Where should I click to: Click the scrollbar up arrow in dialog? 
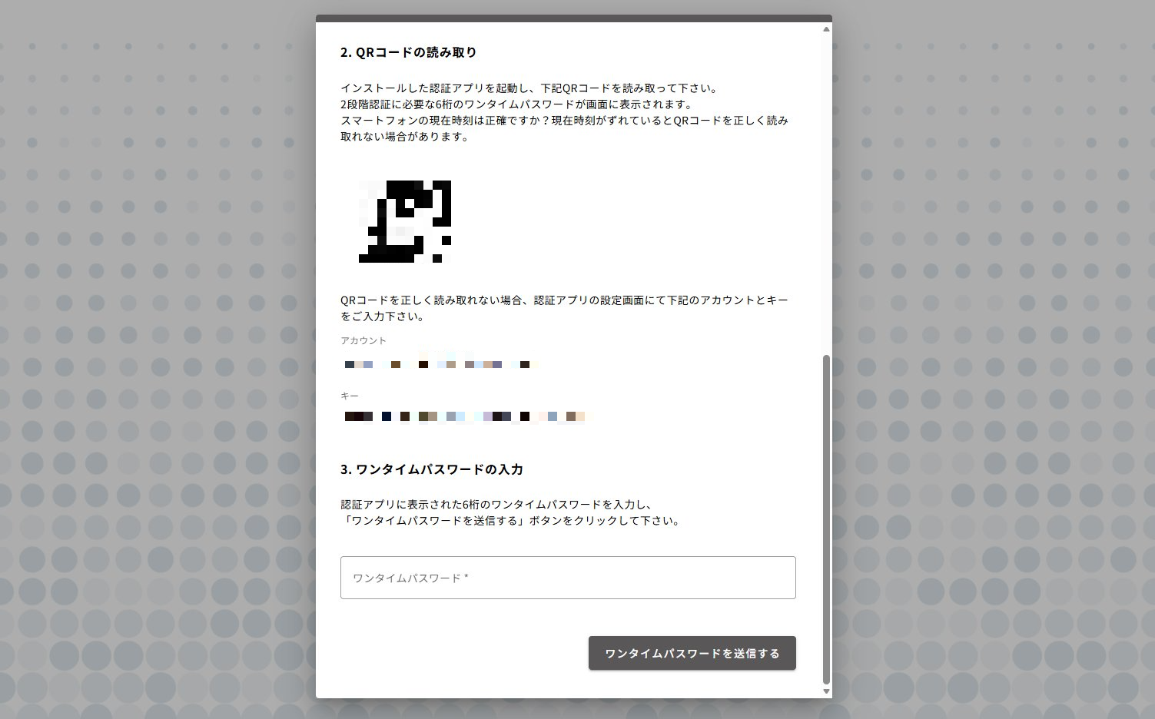point(826,29)
